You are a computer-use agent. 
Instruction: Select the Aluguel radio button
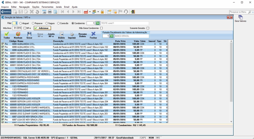21,23
